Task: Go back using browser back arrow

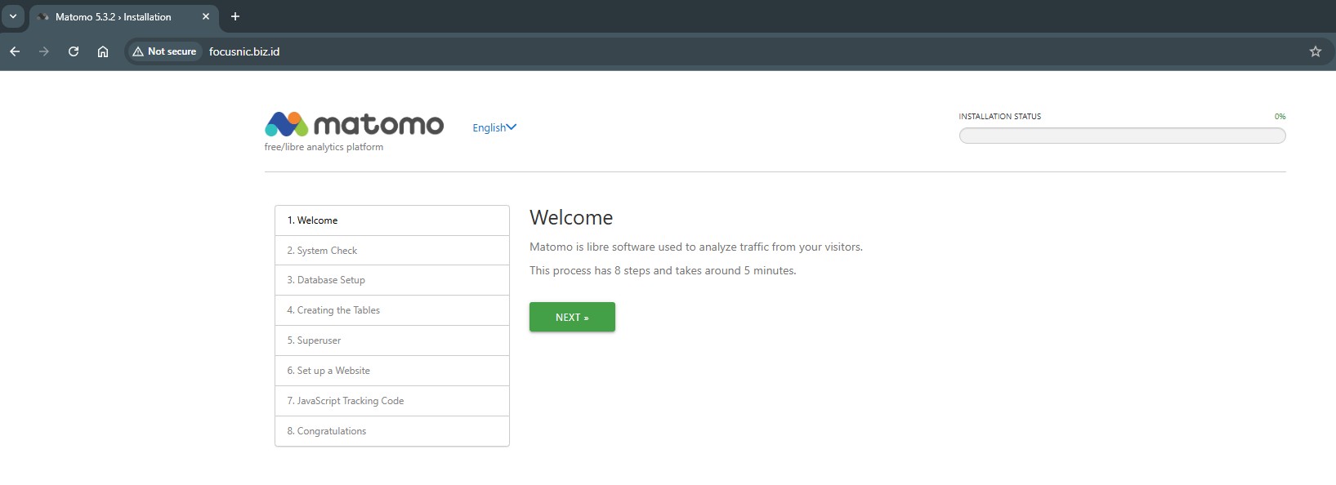Action: [x=15, y=51]
